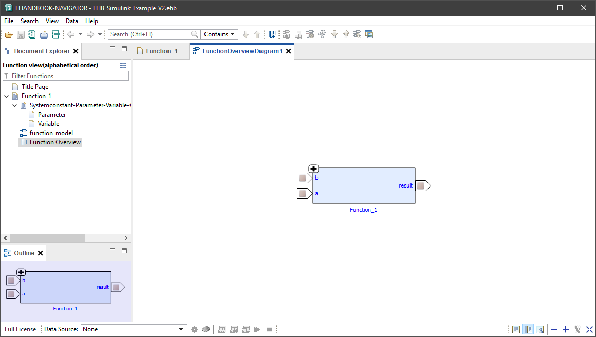This screenshot has width=596, height=337.
Task: Click the plus expand icon on Function_1 block
Action: [313, 169]
